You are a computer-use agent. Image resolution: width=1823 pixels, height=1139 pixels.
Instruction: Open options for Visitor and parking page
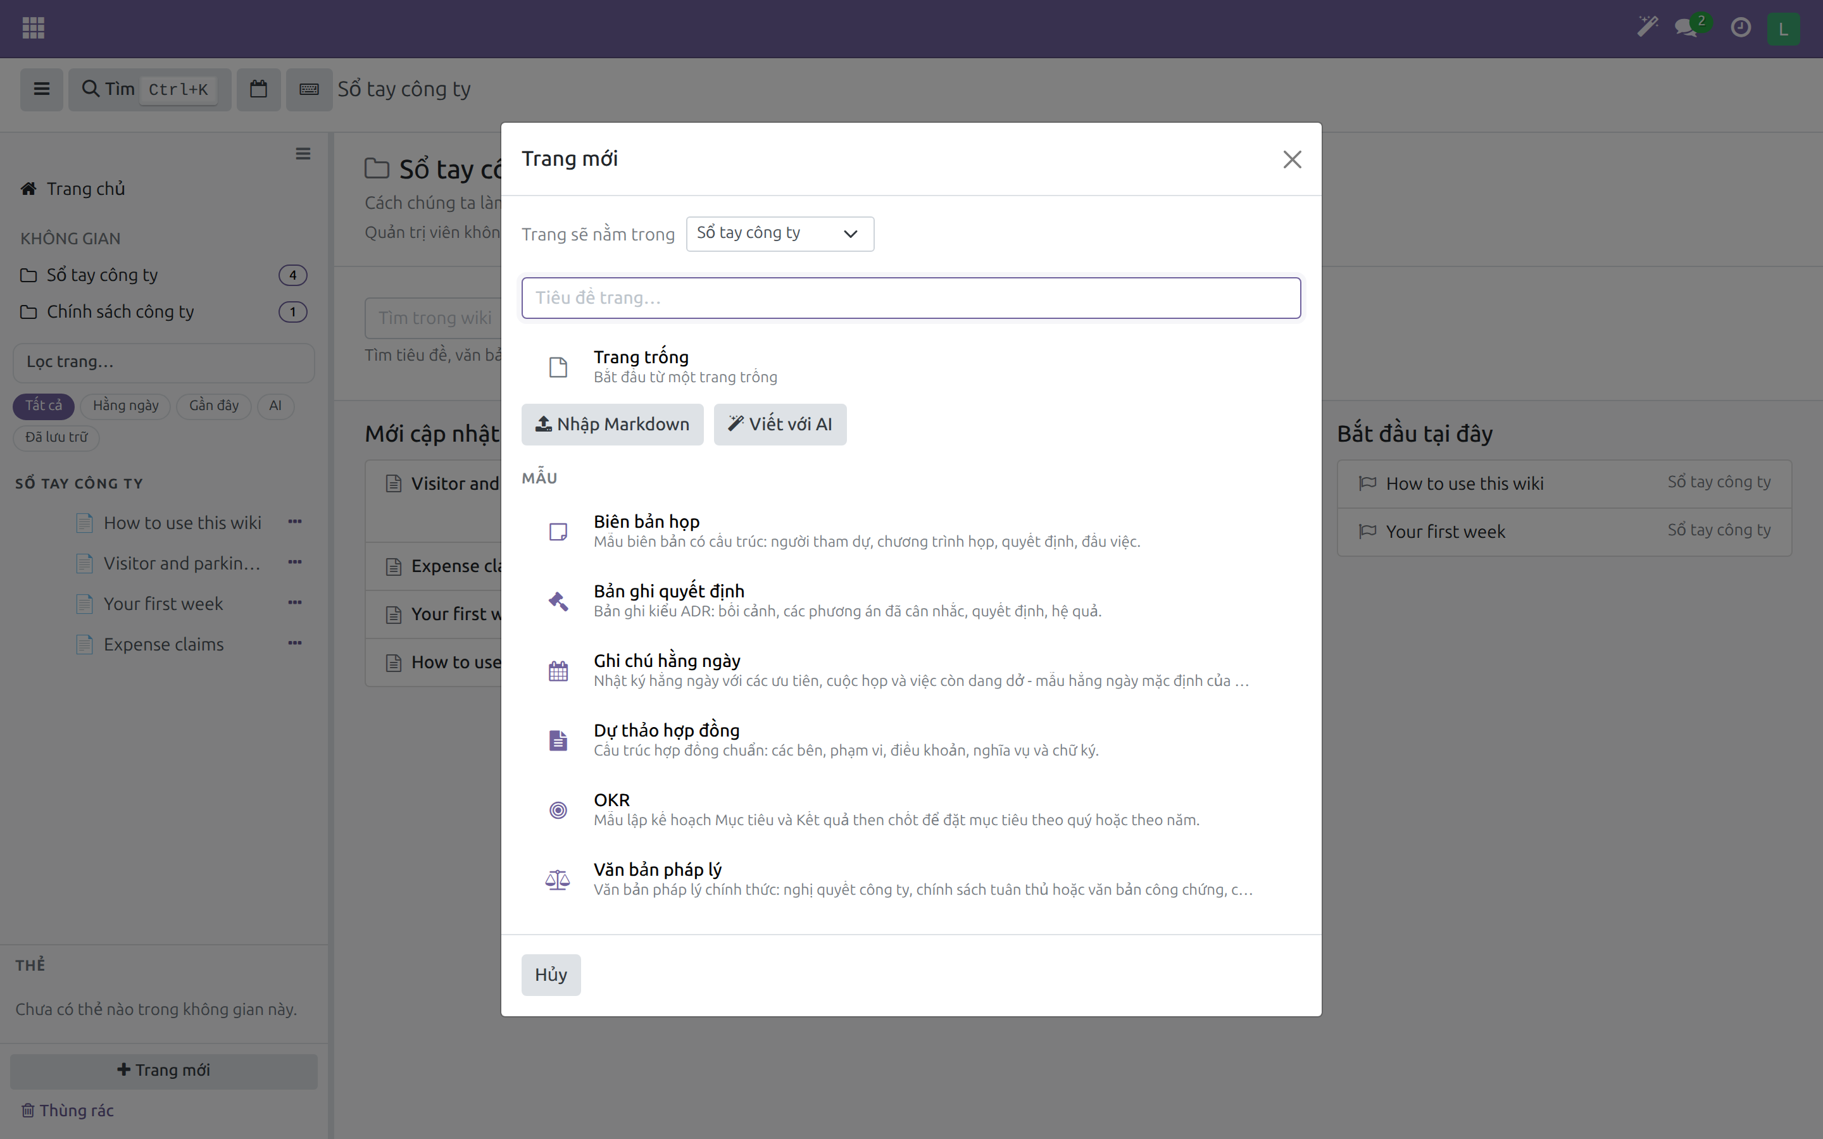pyautogui.click(x=294, y=562)
